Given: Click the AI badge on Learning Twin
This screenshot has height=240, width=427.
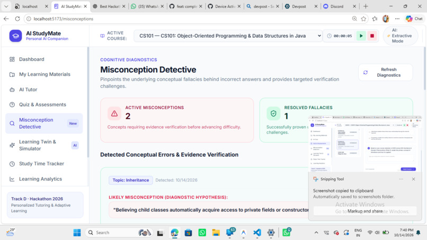Looking at the screenshot, I should [x=75, y=145].
